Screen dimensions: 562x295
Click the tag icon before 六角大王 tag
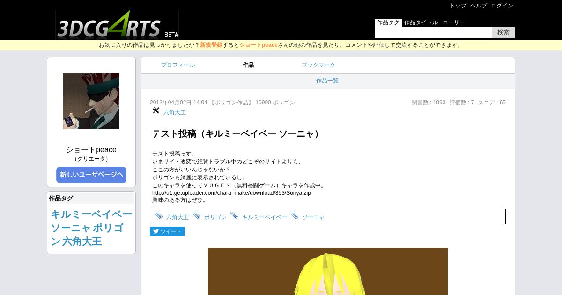[x=159, y=216]
